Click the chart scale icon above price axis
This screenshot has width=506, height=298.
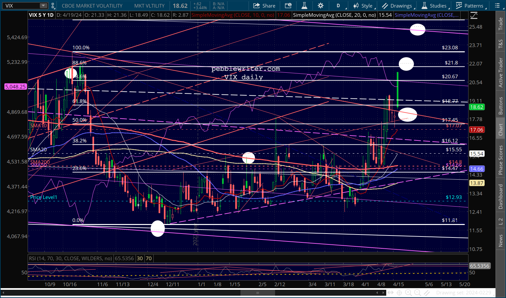[473, 15]
